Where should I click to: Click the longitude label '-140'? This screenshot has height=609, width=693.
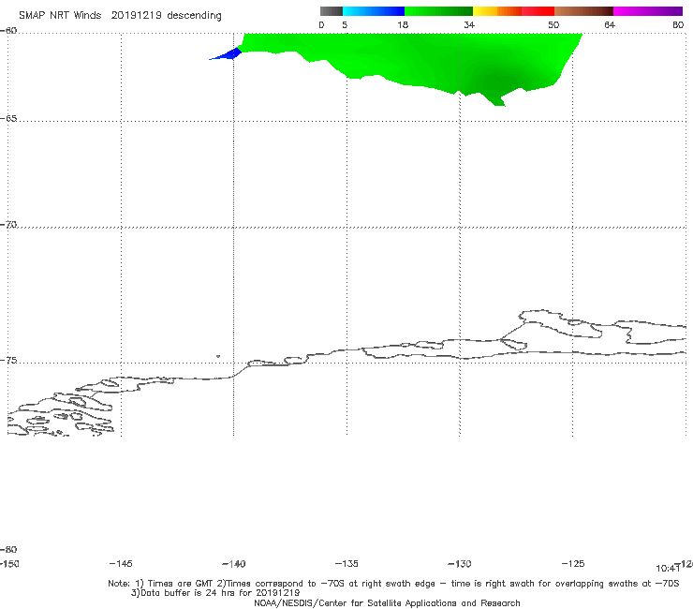tap(234, 563)
